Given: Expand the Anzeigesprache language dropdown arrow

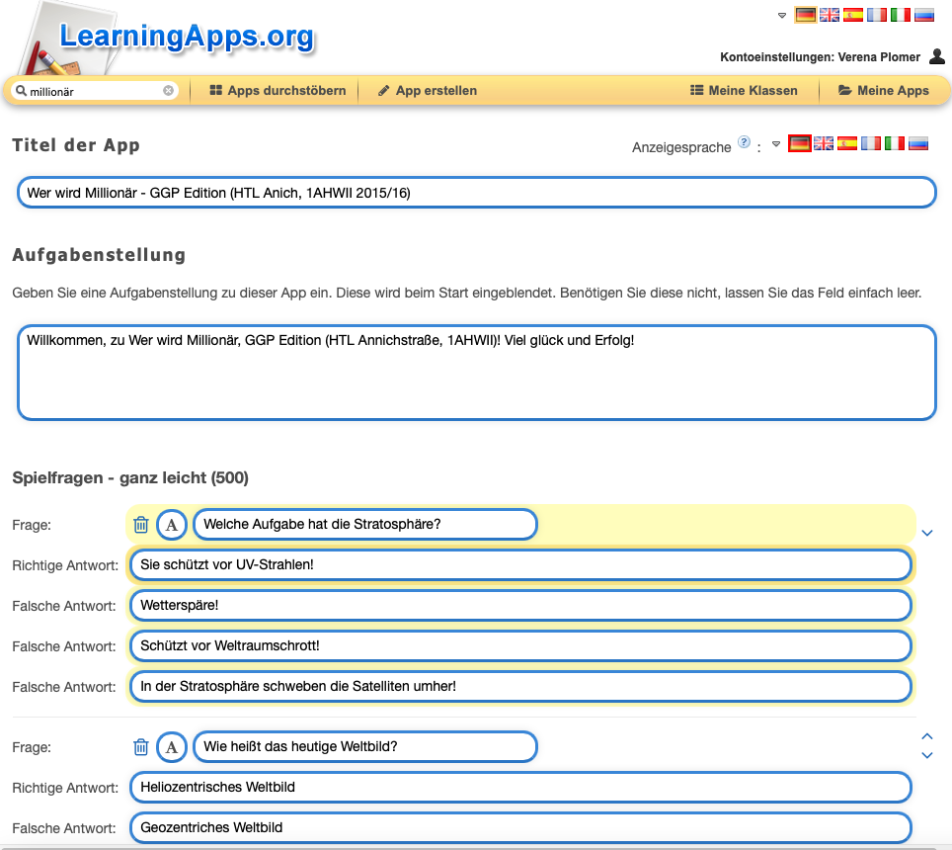Looking at the screenshot, I should [x=776, y=144].
